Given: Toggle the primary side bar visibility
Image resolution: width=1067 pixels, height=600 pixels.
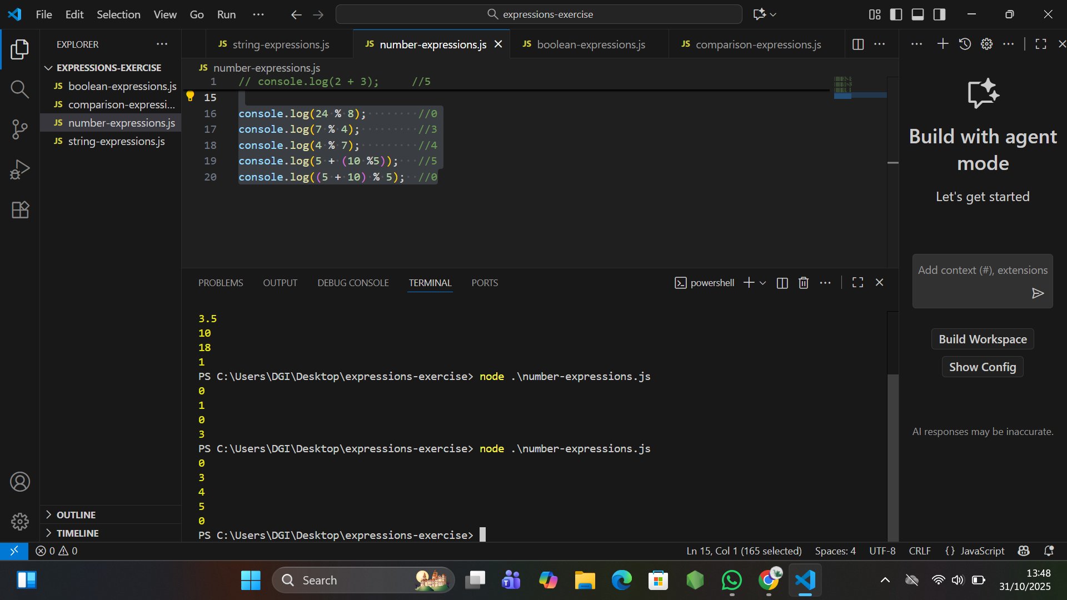Looking at the screenshot, I should pyautogui.click(x=896, y=14).
